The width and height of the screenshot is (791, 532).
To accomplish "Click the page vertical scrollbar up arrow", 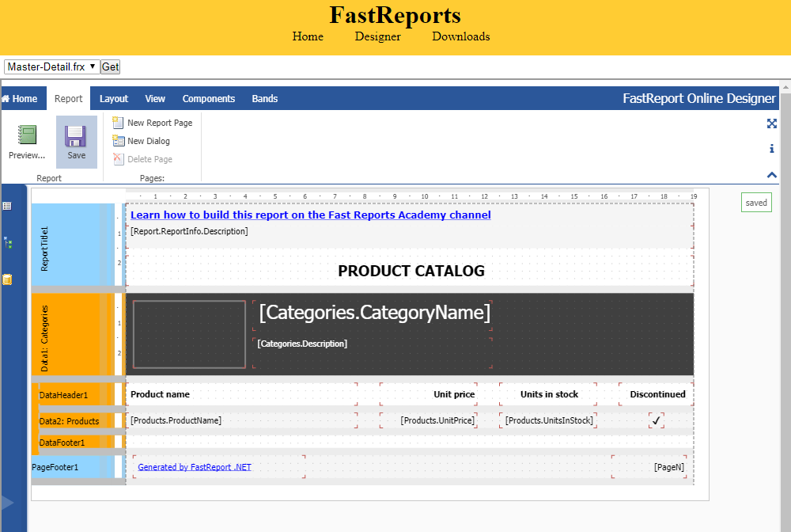I will [785, 87].
